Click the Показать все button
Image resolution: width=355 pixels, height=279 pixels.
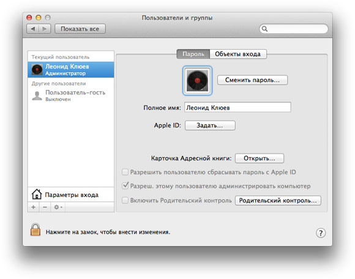[x=80, y=29]
